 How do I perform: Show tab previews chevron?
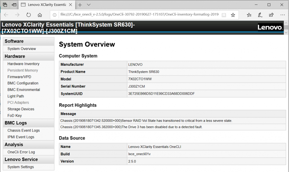[x=89, y=5]
